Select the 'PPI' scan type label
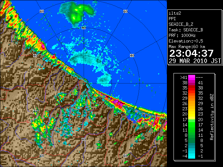This screenshot has height=167, width=223. [x=172, y=19]
